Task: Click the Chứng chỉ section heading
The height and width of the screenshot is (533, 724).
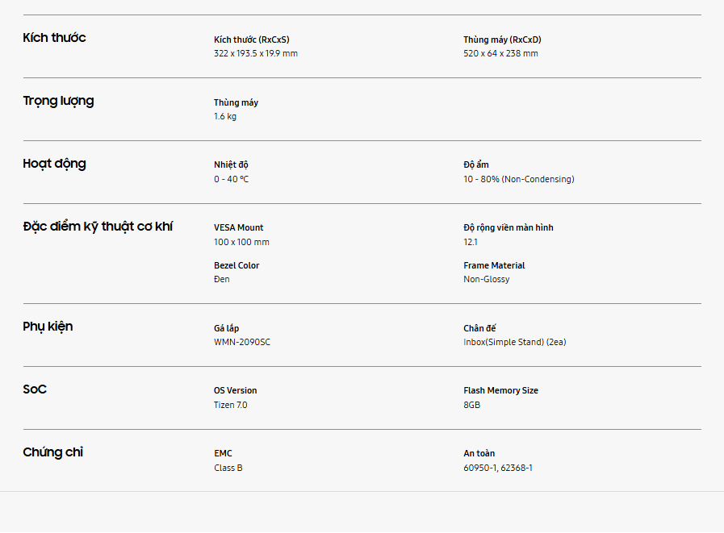Action: [52, 452]
